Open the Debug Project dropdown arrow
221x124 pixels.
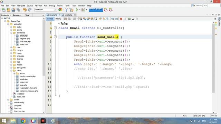click(x=86, y=10)
